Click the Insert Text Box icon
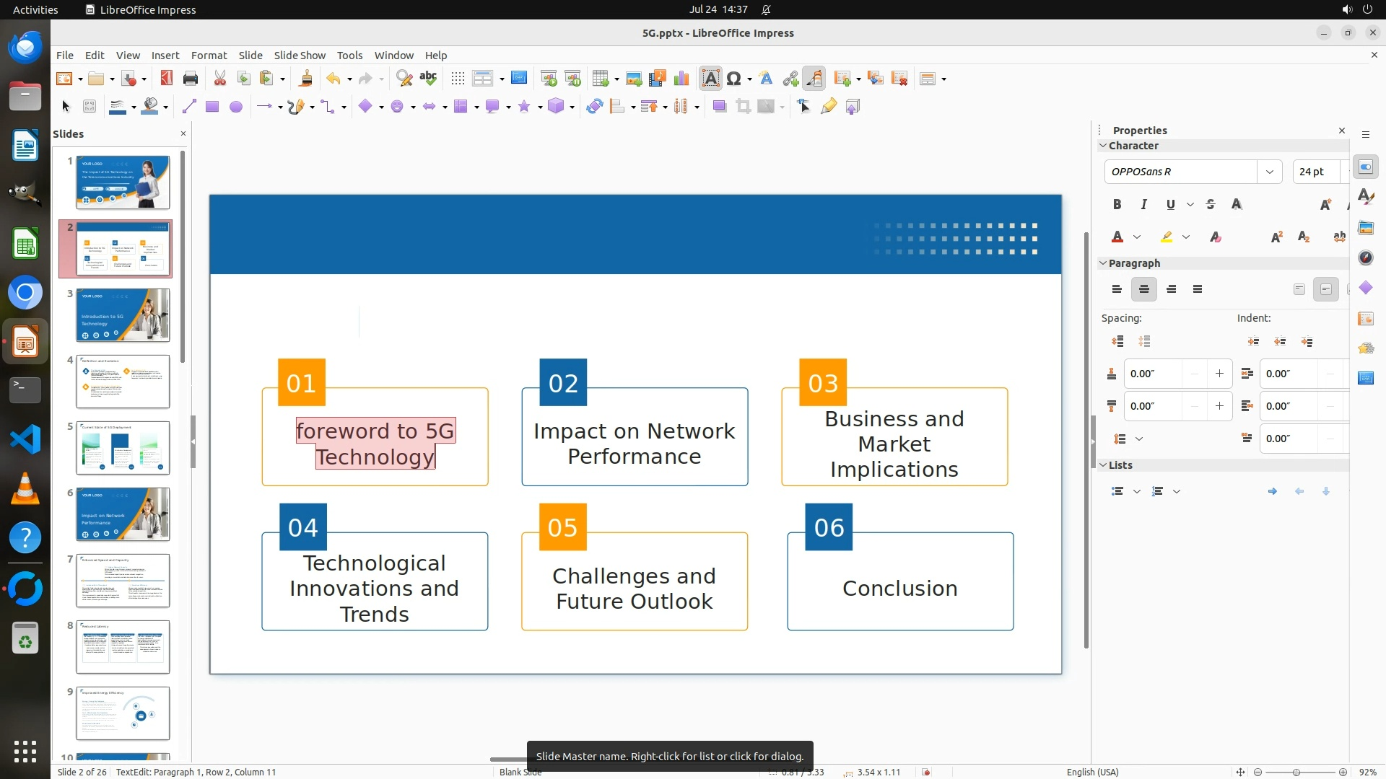Image resolution: width=1386 pixels, height=779 pixels. click(x=710, y=79)
